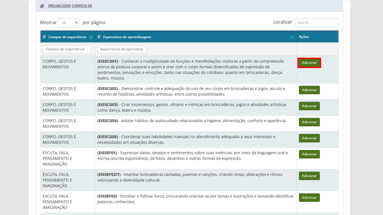This screenshot has height=215, width=383.
Task: Focus the Expectativa de aprendizagem filter box
Action: click(122, 49)
